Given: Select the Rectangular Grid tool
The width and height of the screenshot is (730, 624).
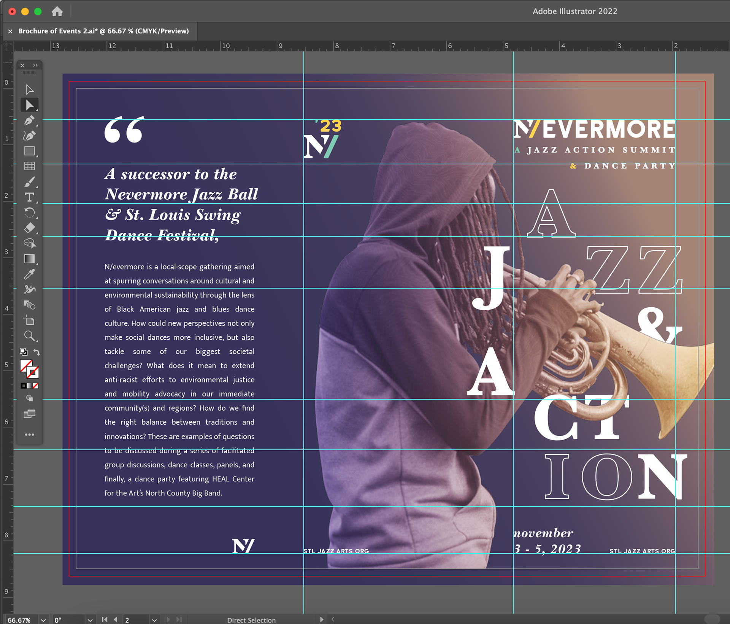Looking at the screenshot, I should [29, 166].
